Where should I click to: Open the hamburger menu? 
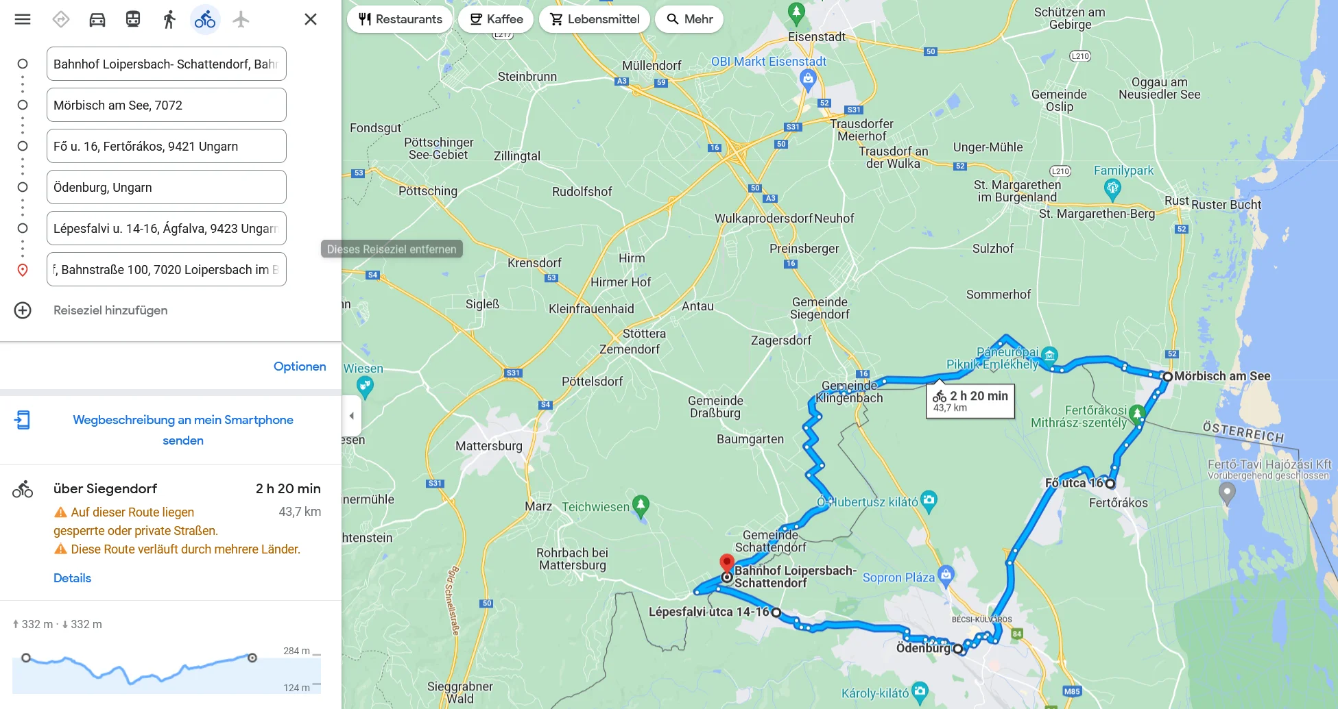pyautogui.click(x=23, y=19)
